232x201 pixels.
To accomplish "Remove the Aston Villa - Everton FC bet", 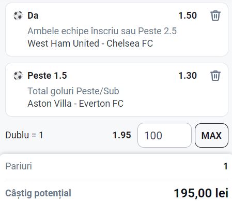I will point(215,76).
